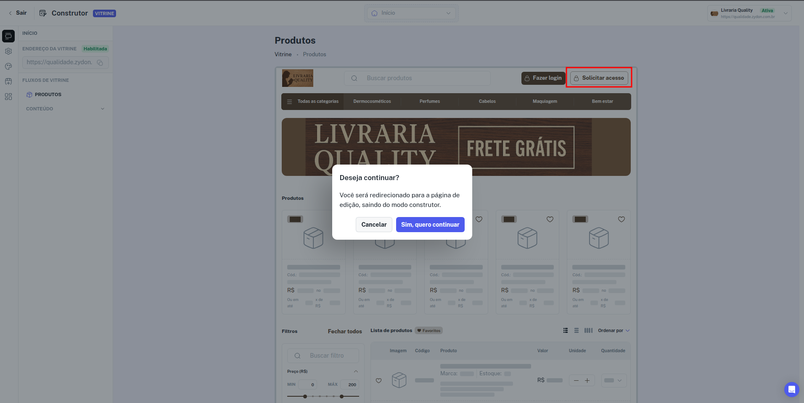The width and height of the screenshot is (804, 403).
Task: Click the Início sidebar heading
Action: click(x=30, y=33)
